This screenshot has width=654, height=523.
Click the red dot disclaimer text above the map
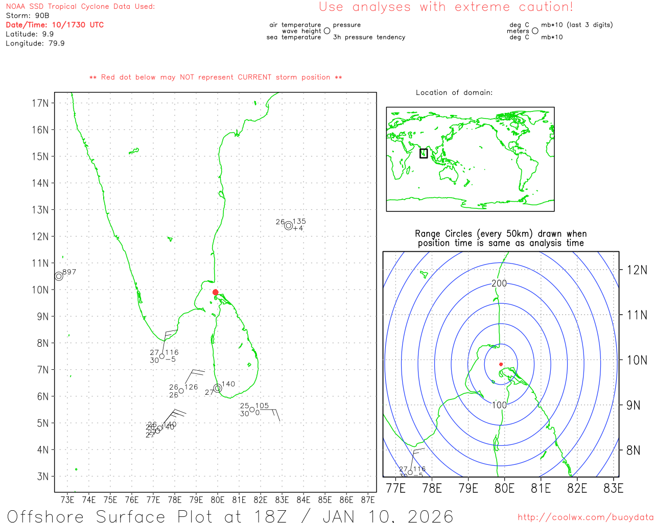(216, 77)
